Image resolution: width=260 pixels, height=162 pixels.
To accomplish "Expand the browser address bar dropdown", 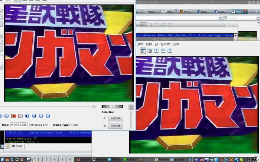I will [220, 18].
